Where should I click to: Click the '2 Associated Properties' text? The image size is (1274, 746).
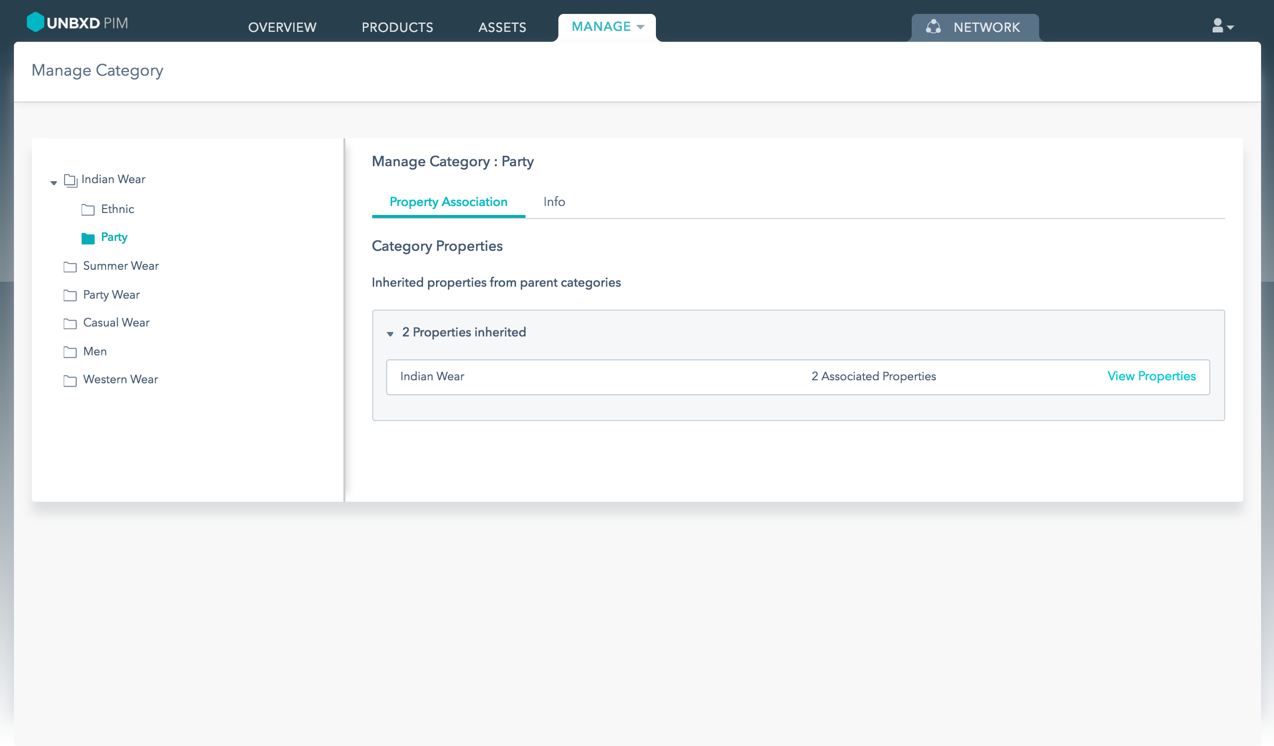(x=873, y=377)
